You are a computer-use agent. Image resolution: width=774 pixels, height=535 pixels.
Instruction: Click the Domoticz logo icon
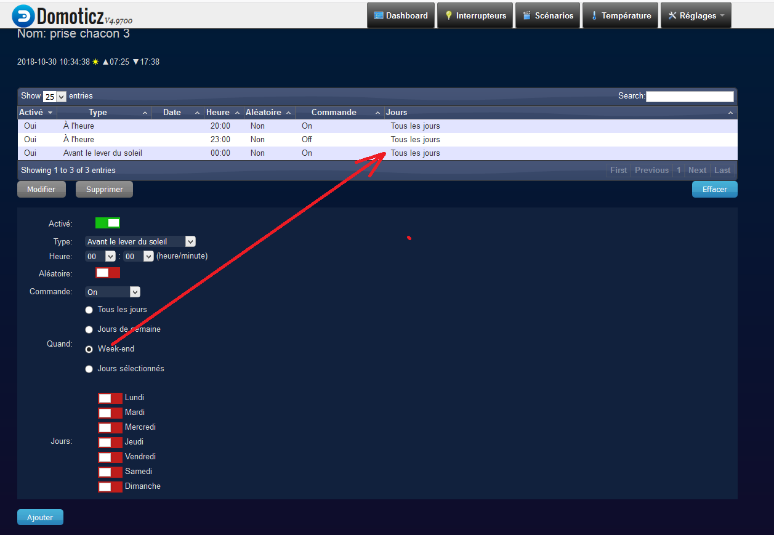click(23, 16)
